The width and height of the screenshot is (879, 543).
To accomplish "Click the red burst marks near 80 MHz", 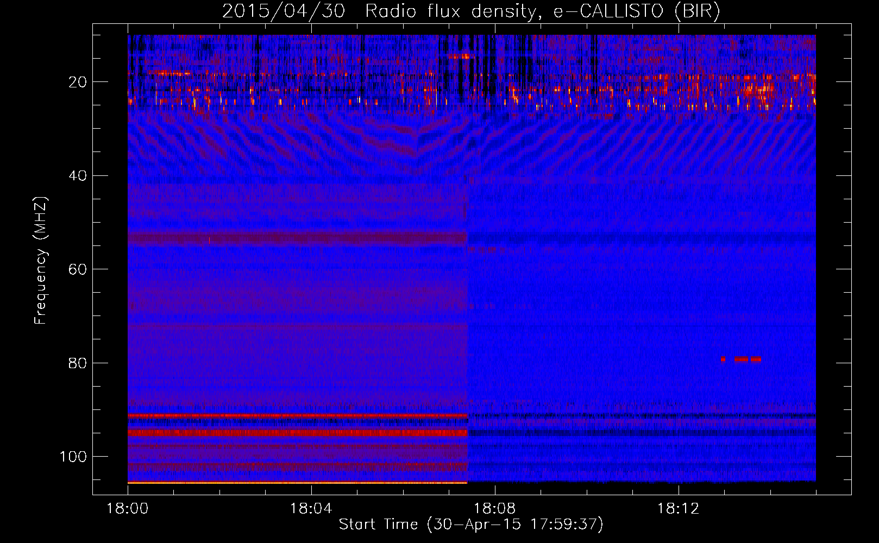I will (741, 359).
